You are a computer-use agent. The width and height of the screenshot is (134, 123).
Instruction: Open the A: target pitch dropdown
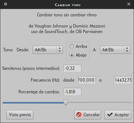[x=115, y=50]
